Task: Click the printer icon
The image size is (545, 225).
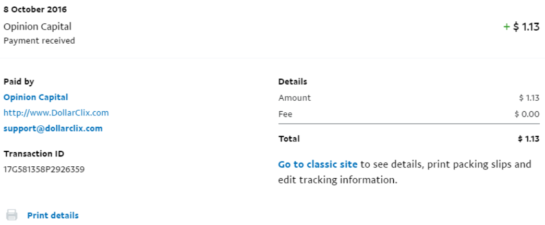Action: point(12,215)
